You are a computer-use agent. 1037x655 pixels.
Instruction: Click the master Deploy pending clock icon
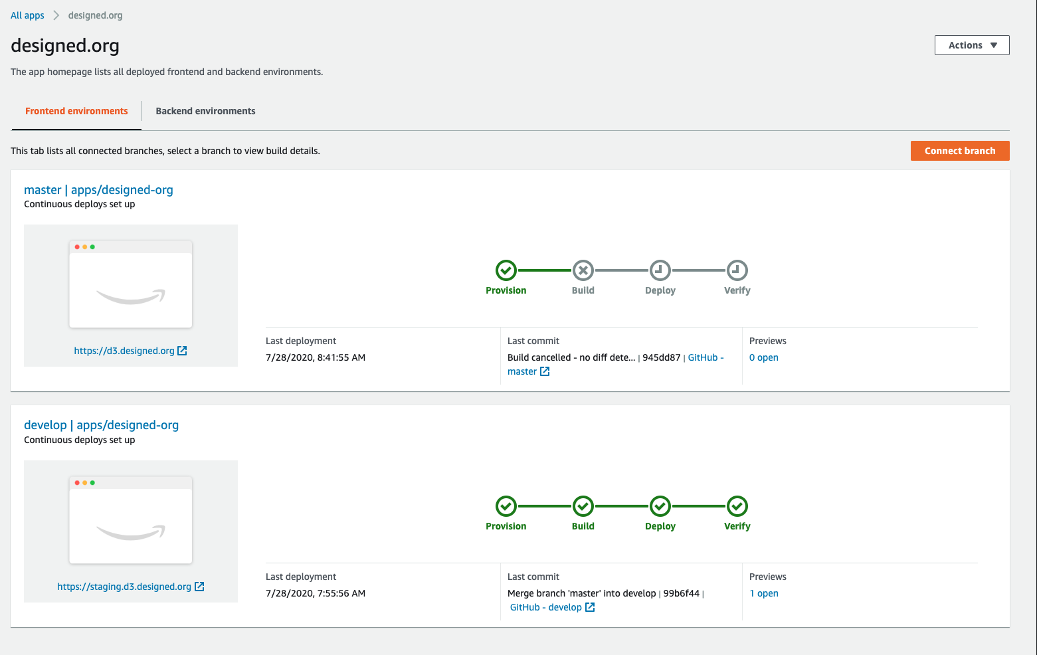[x=660, y=270]
